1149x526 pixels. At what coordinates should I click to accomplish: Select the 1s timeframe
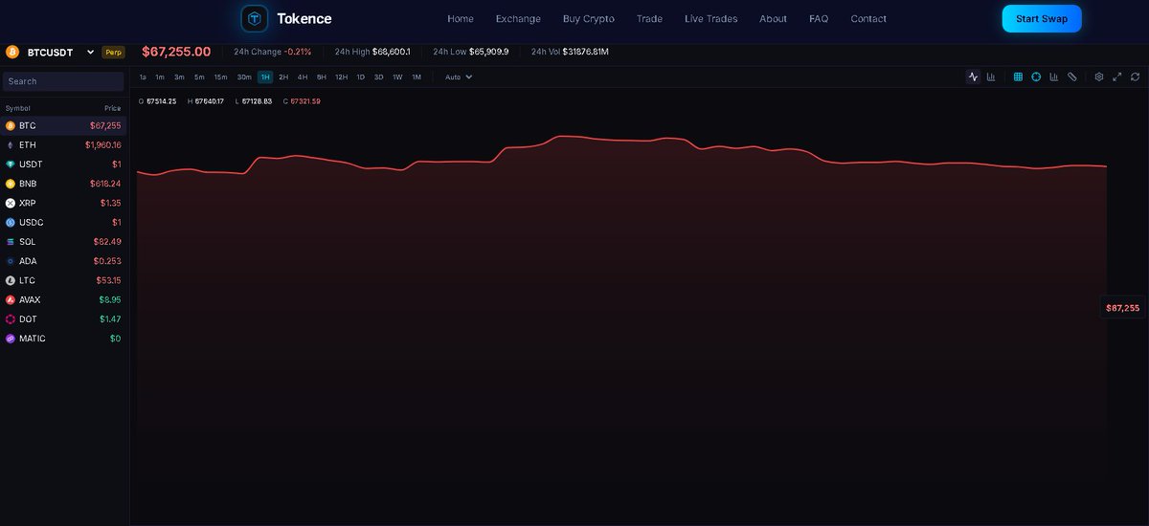(143, 77)
